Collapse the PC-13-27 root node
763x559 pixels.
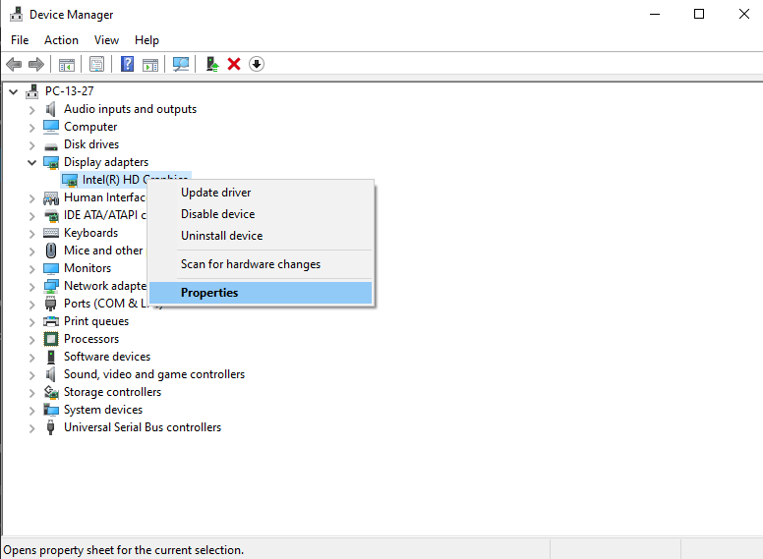point(13,91)
